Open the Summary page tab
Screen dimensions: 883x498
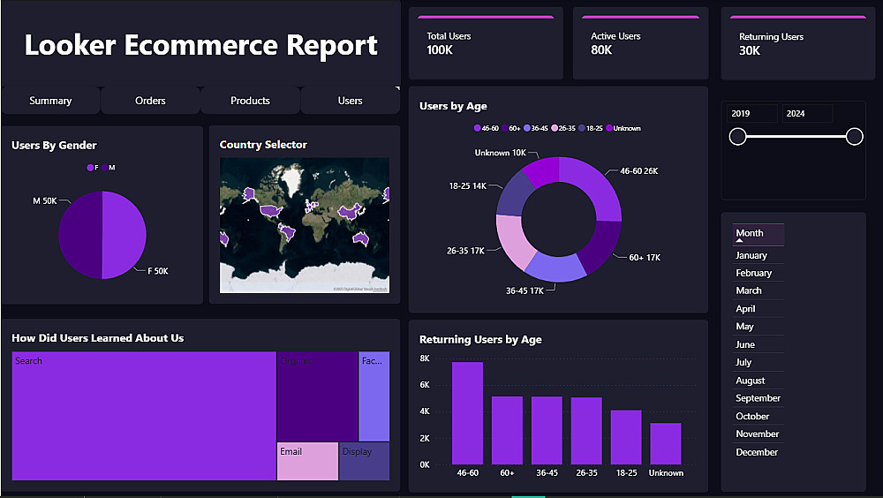[x=50, y=101]
